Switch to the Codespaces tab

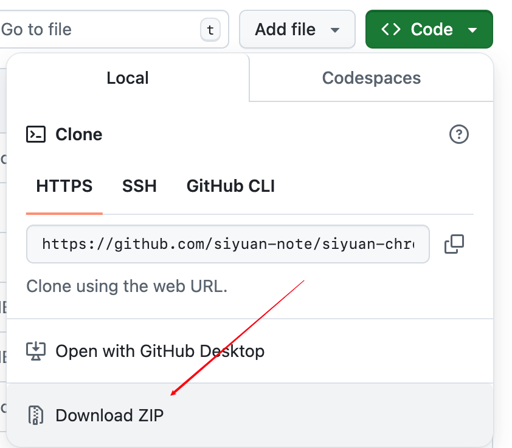[372, 78]
